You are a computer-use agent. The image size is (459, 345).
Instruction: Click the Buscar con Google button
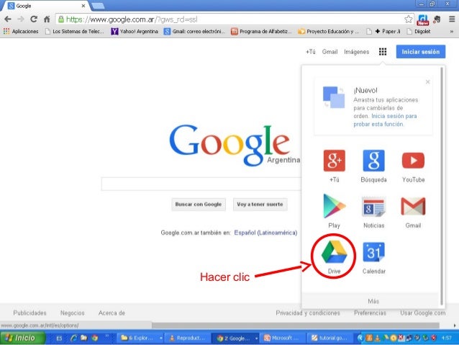[x=199, y=205]
